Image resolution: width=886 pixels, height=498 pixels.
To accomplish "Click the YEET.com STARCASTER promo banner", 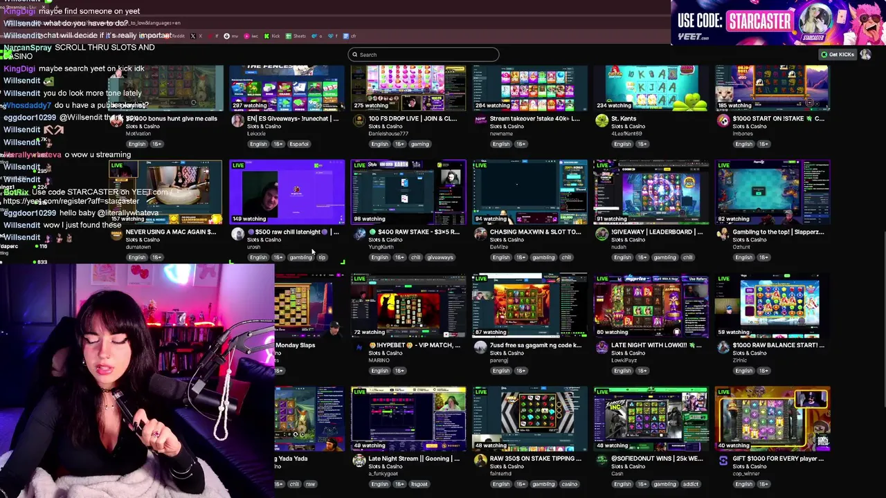I will point(778,22).
